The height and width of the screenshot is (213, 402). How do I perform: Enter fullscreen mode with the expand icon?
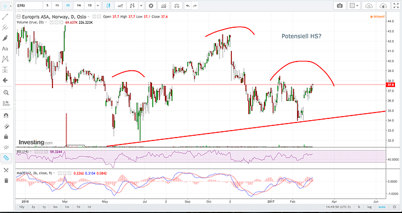click(396, 5)
